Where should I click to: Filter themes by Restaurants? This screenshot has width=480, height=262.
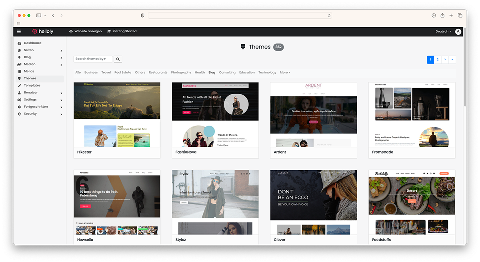[x=158, y=73]
